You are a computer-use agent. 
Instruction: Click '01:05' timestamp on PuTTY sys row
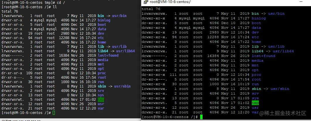(x=243, y=98)
